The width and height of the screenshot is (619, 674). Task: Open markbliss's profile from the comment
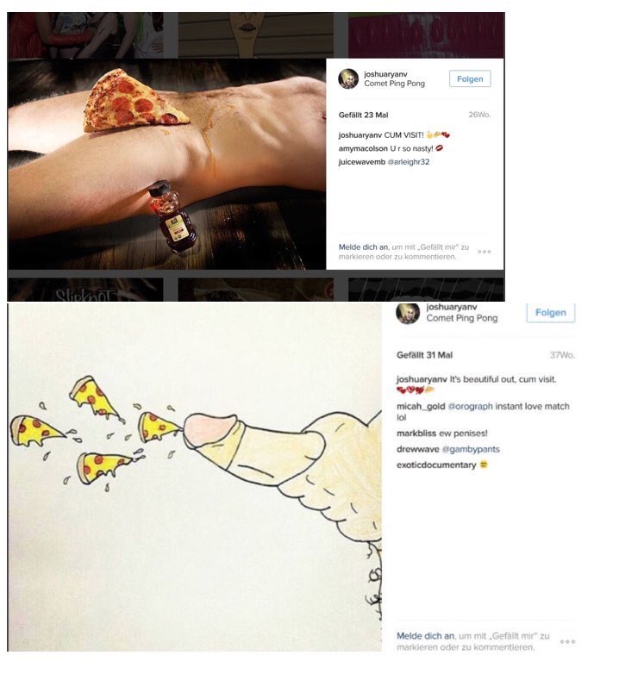[416, 434]
